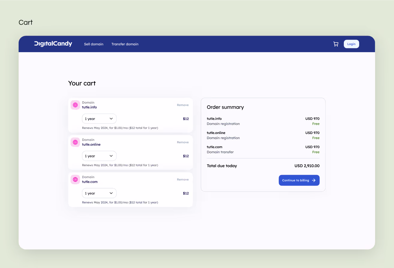Open the shopping cart icon
The width and height of the screenshot is (394, 268).
tap(336, 44)
